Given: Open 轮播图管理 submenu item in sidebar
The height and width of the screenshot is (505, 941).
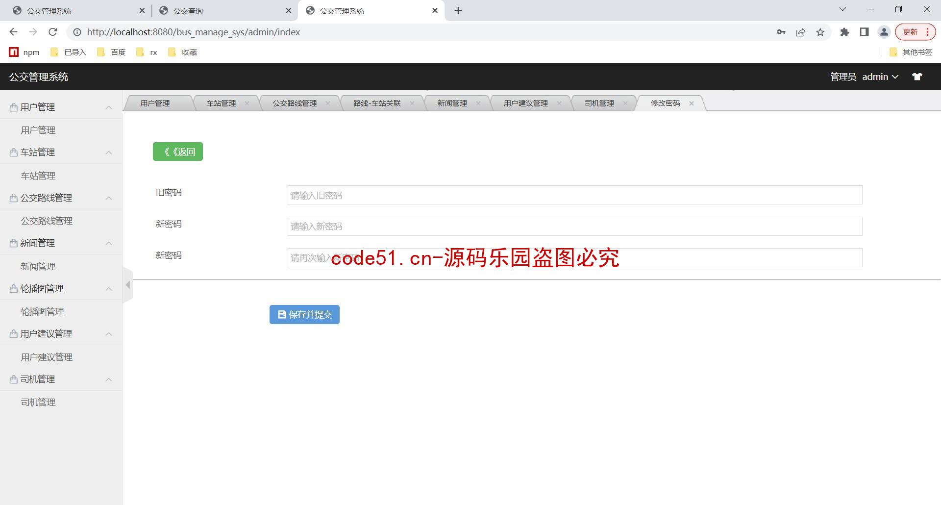Looking at the screenshot, I should [x=43, y=311].
